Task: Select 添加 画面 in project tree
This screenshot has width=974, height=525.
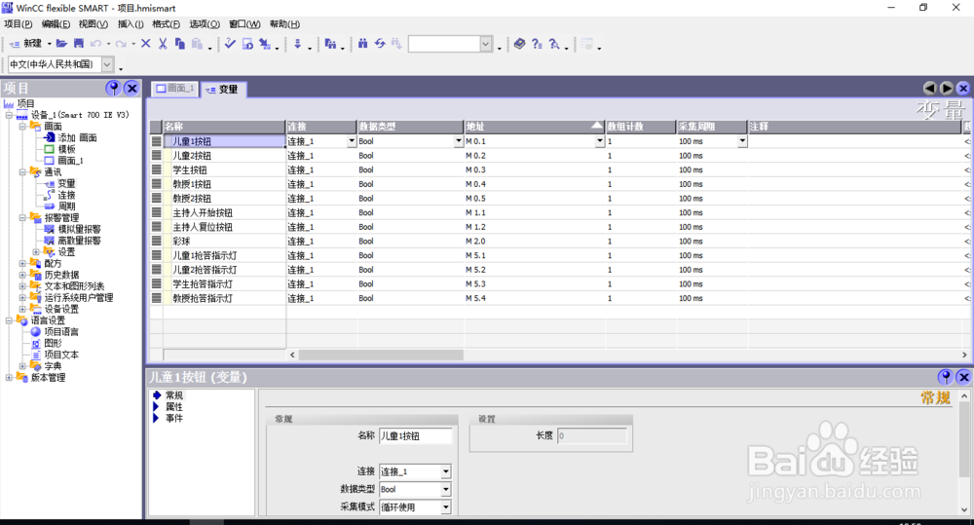Action: click(x=78, y=138)
